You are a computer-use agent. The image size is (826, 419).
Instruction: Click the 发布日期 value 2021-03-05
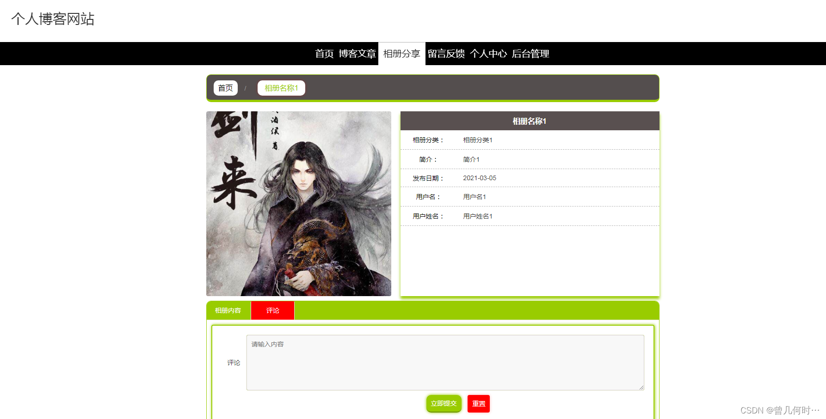coord(480,178)
